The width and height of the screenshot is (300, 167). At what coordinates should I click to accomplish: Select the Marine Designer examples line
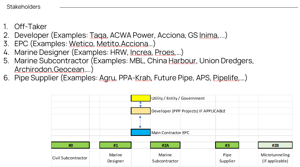coord(99,52)
